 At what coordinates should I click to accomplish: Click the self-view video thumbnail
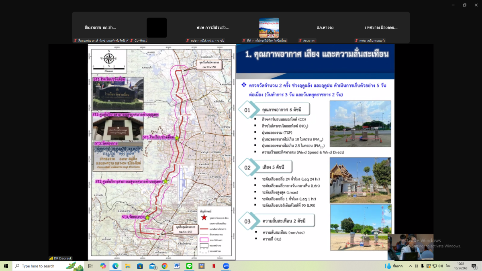tap(411, 247)
